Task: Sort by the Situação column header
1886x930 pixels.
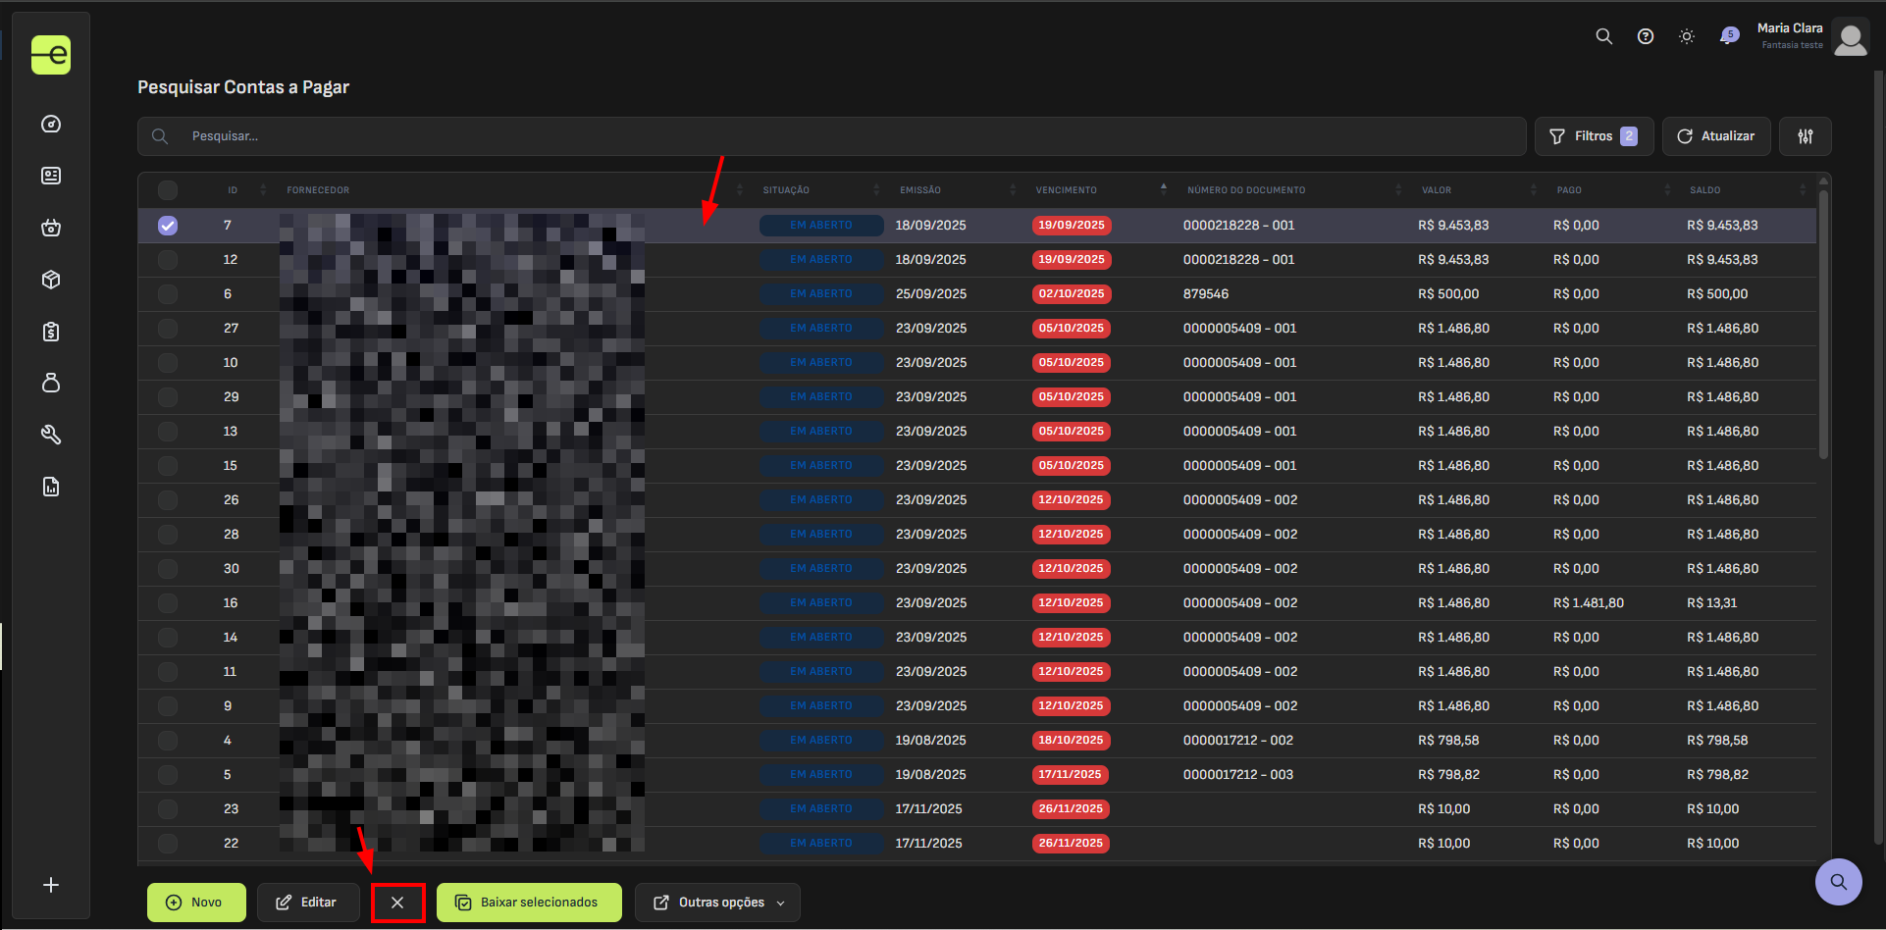Action: tap(786, 190)
